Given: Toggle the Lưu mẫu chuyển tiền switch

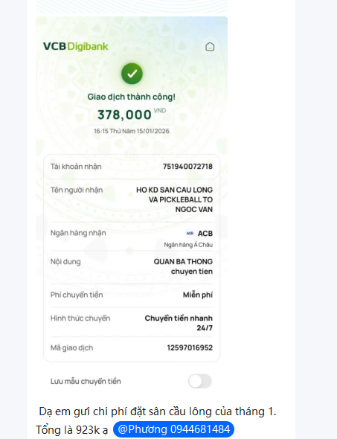Looking at the screenshot, I should pyautogui.click(x=200, y=381).
